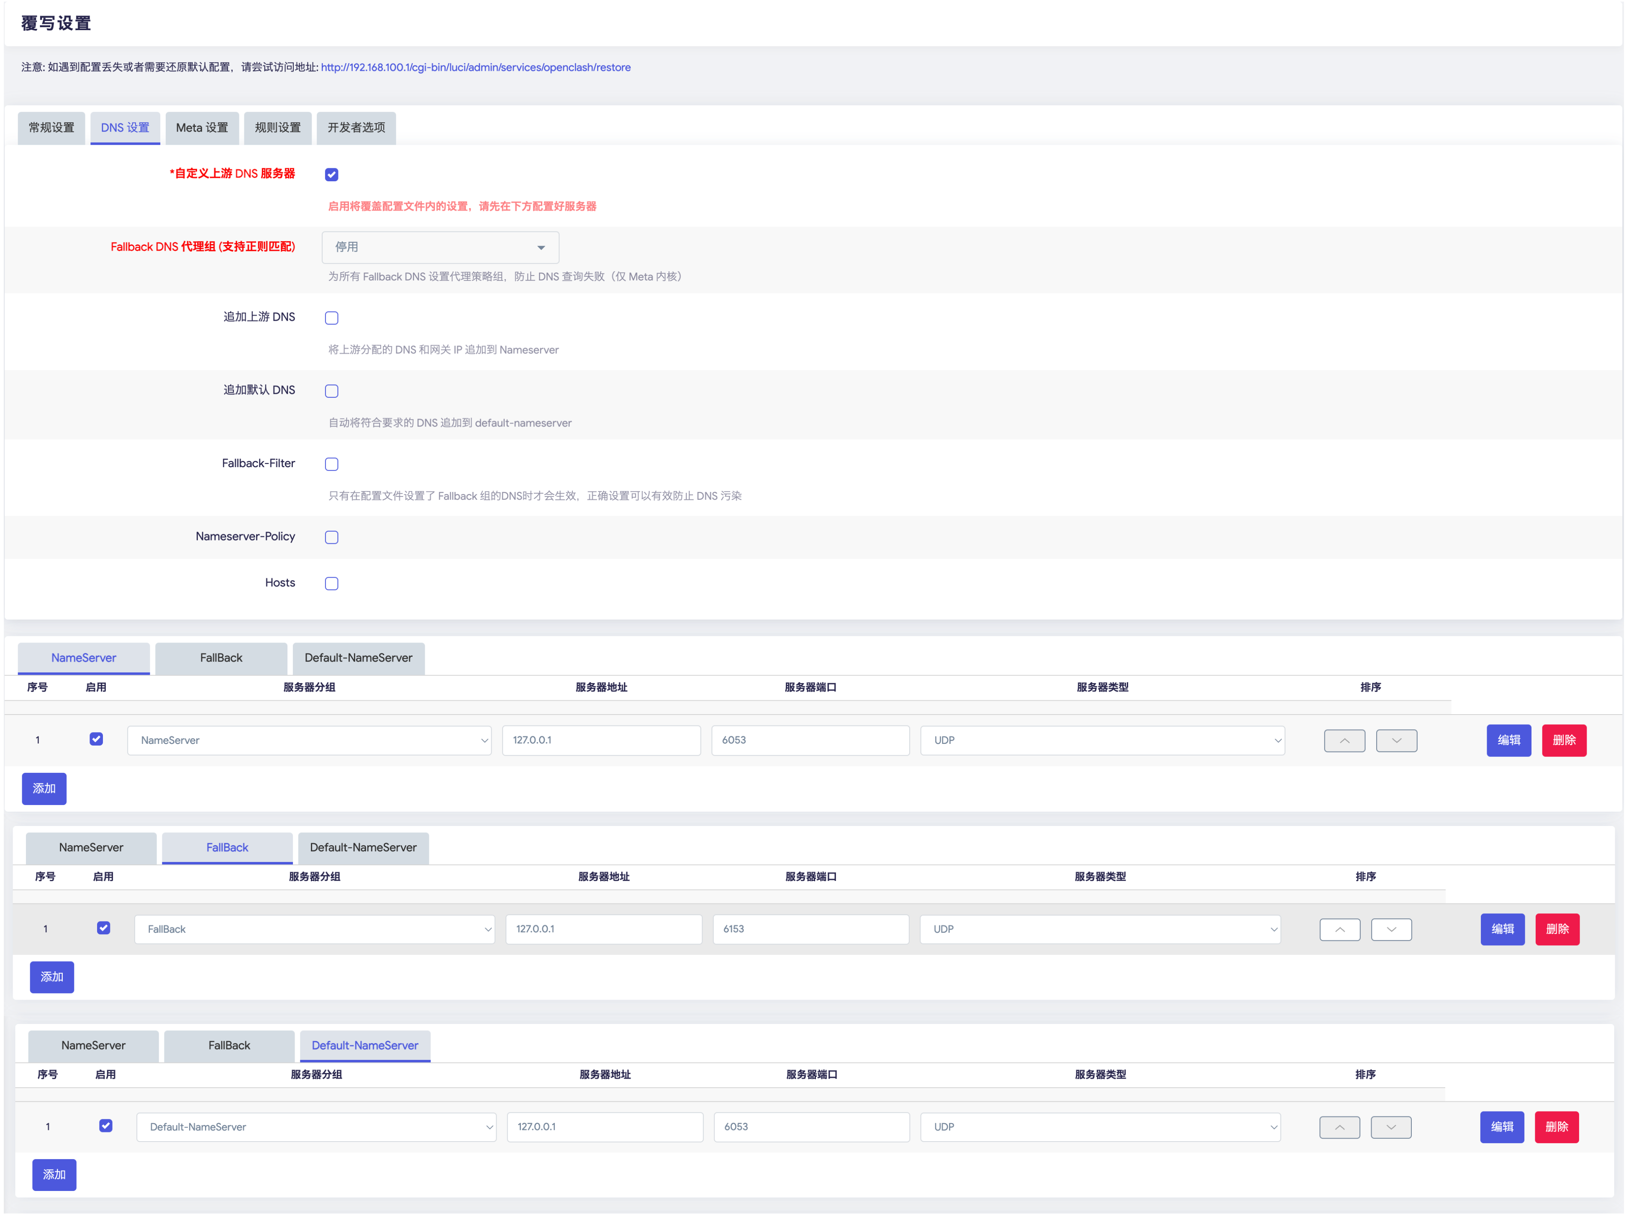The image size is (1626, 1214).
Task: Switch to the Meta 设置 tab
Action: coord(202,127)
